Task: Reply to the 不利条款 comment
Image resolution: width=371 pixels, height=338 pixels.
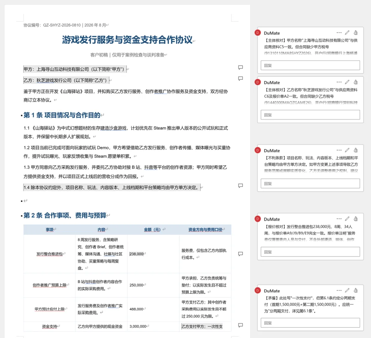Action: tap(310, 184)
